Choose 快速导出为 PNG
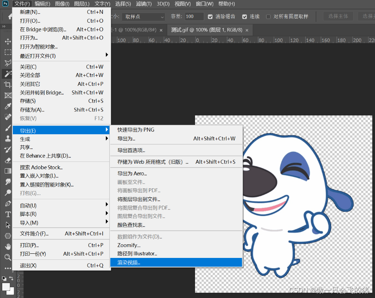 coord(176,130)
